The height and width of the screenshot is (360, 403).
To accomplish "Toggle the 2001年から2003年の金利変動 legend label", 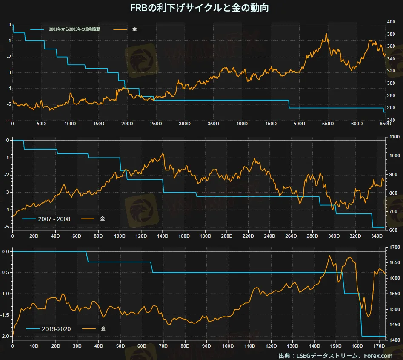I will (x=74, y=29).
